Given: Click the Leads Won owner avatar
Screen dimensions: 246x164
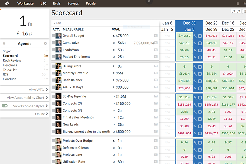Looking at the screenshot, I should pos(58,50).
